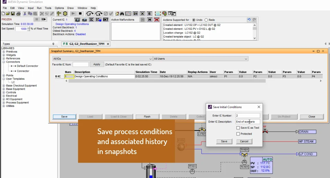Collapse the Connectors library node

click(x=3, y=62)
